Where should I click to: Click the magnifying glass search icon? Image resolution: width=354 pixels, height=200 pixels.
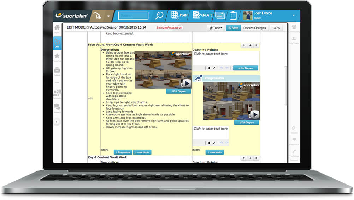click(x=159, y=15)
